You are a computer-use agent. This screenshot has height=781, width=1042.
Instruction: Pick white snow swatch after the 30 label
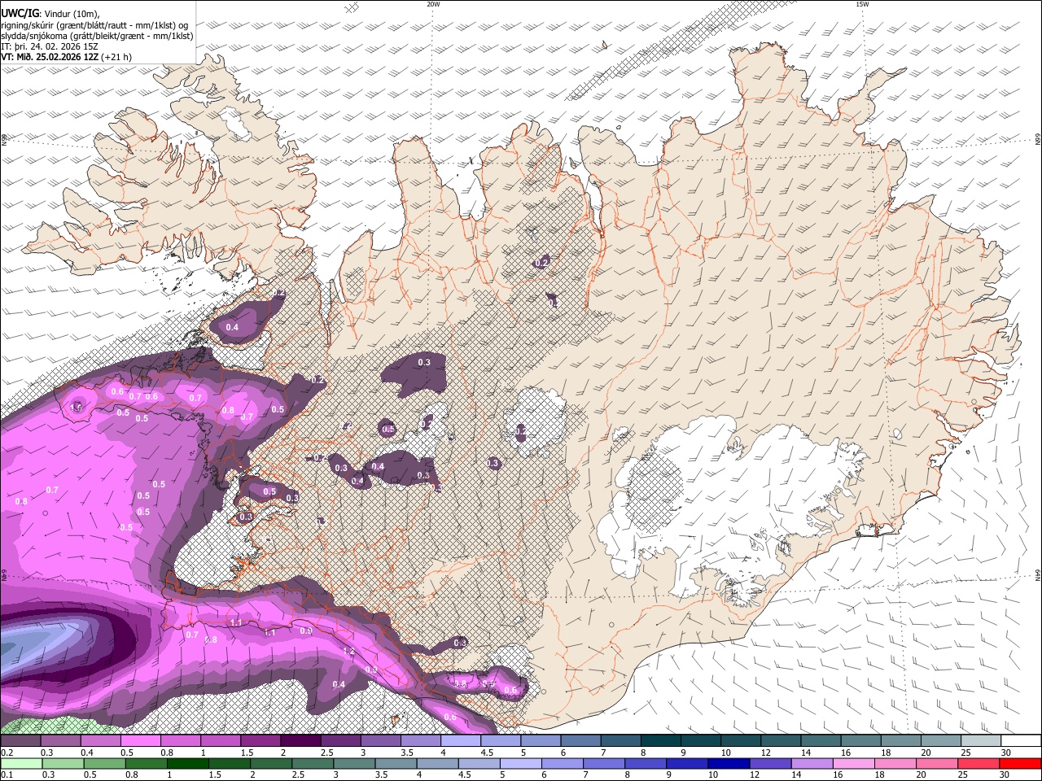(x=1022, y=741)
